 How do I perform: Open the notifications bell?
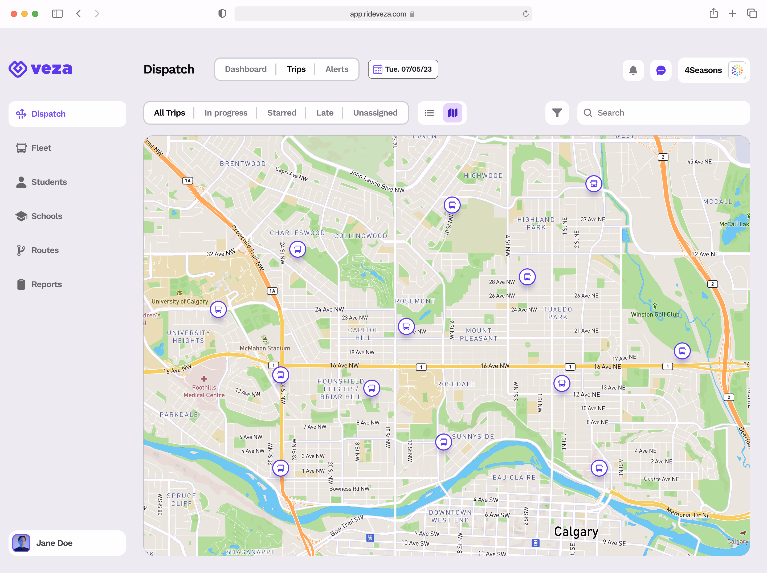(633, 70)
